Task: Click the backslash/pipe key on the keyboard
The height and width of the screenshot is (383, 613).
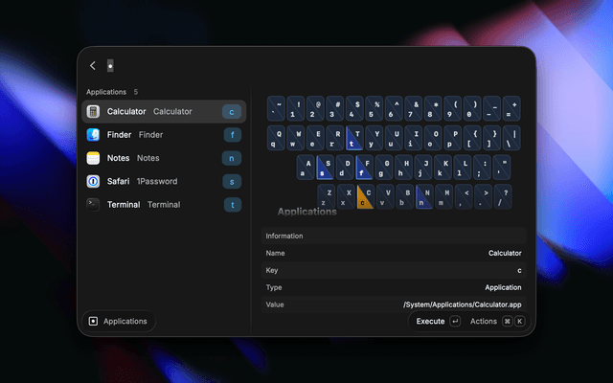Action: pyautogui.click(x=511, y=138)
